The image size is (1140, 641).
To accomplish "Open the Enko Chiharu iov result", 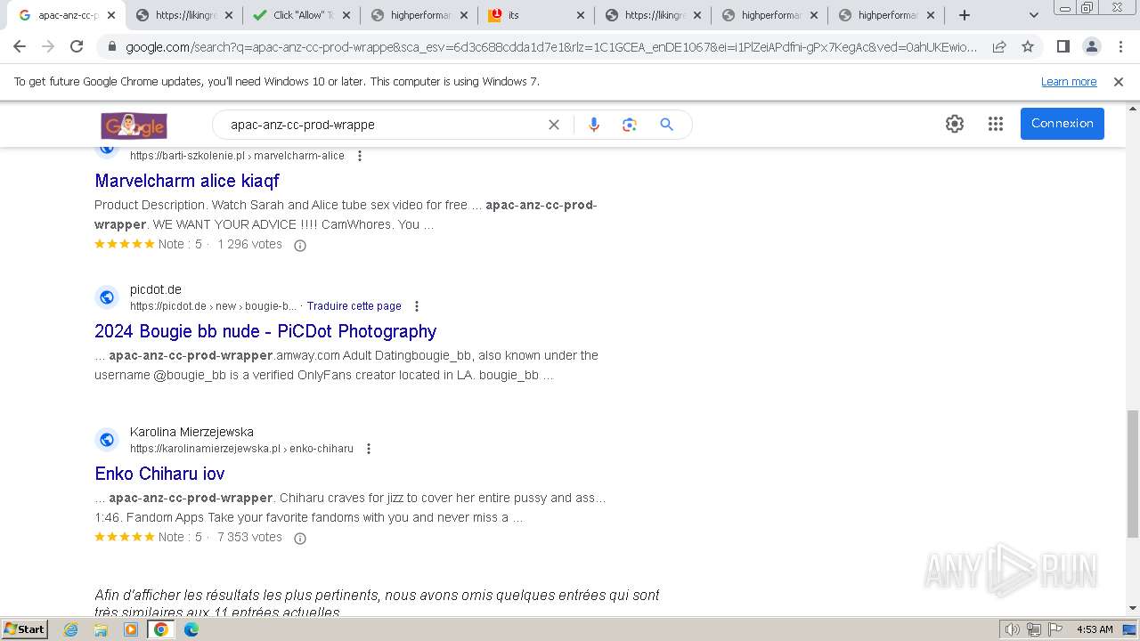I will (159, 474).
